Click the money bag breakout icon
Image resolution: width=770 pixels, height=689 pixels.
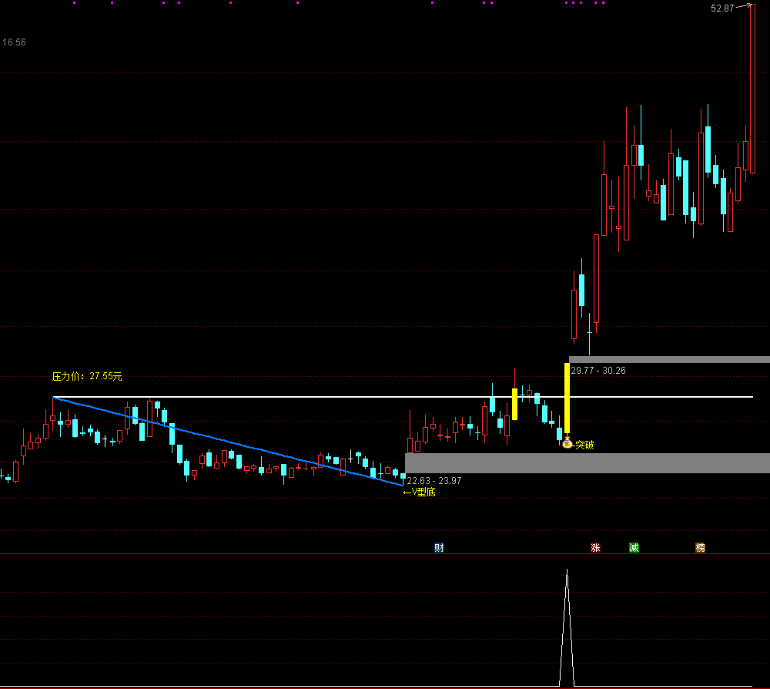click(567, 444)
